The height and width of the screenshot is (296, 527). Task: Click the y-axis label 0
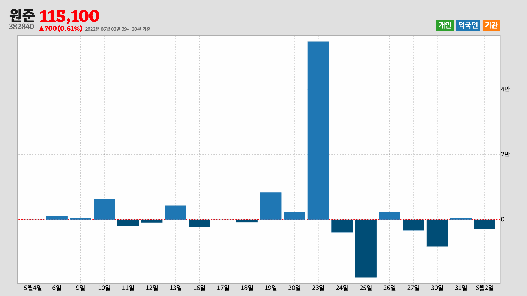pos(503,219)
